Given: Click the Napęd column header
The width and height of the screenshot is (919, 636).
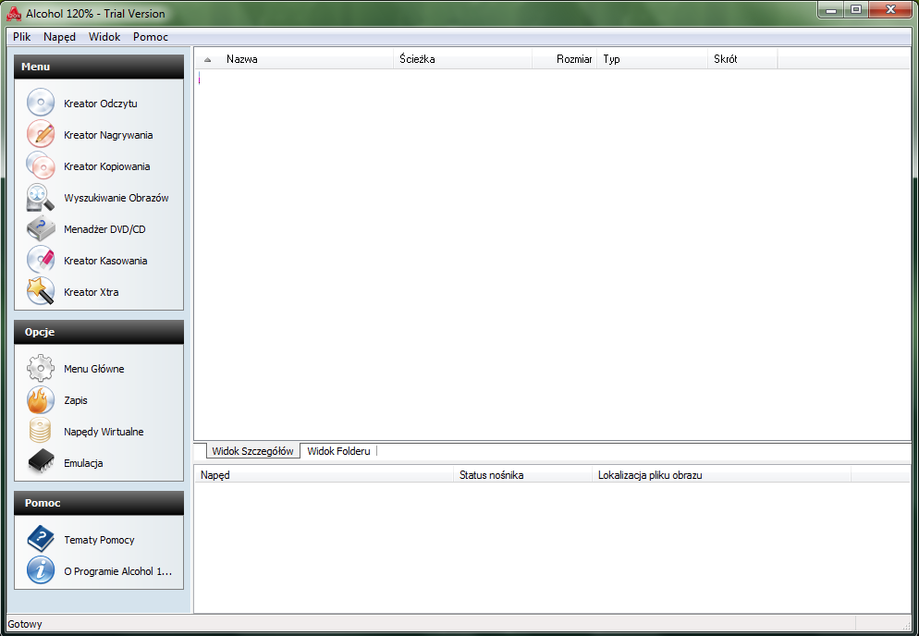Looking at the screenshot, I should 325,475.
